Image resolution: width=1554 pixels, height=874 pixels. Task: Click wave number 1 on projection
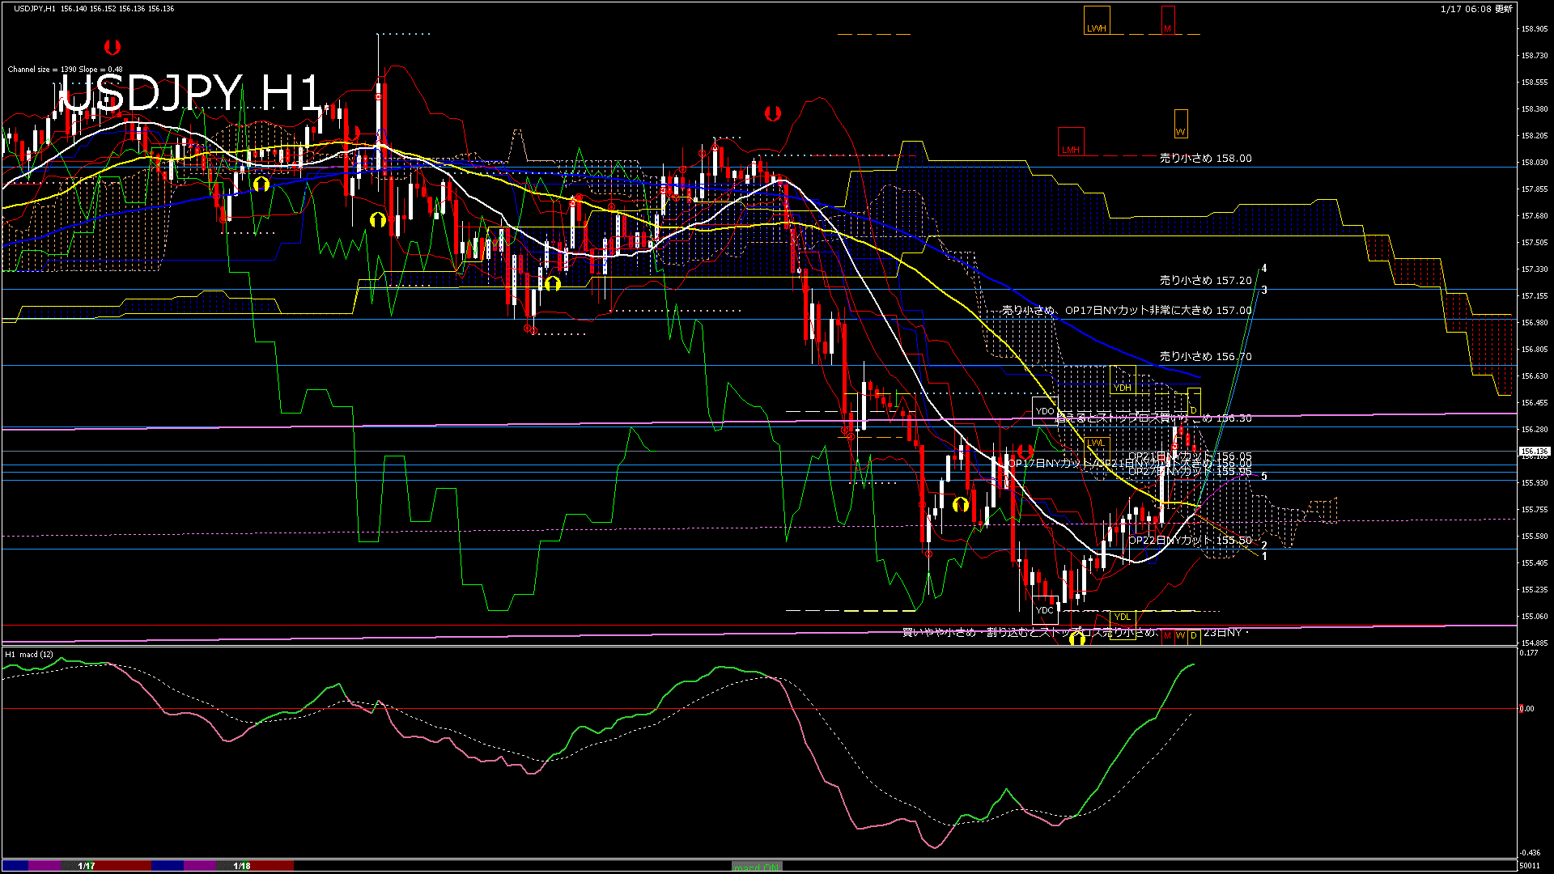point(1264,557)
